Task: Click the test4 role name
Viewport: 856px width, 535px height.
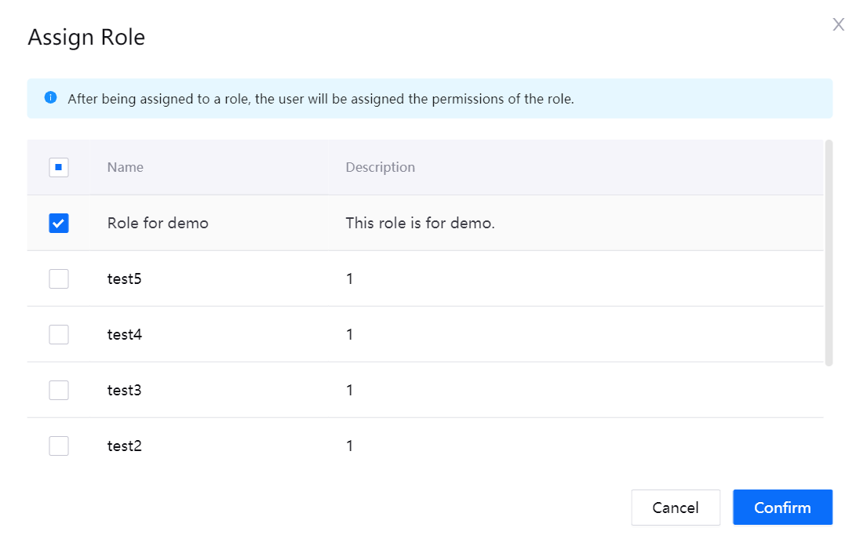Action: pyautogui.click(x=125, y=335)
